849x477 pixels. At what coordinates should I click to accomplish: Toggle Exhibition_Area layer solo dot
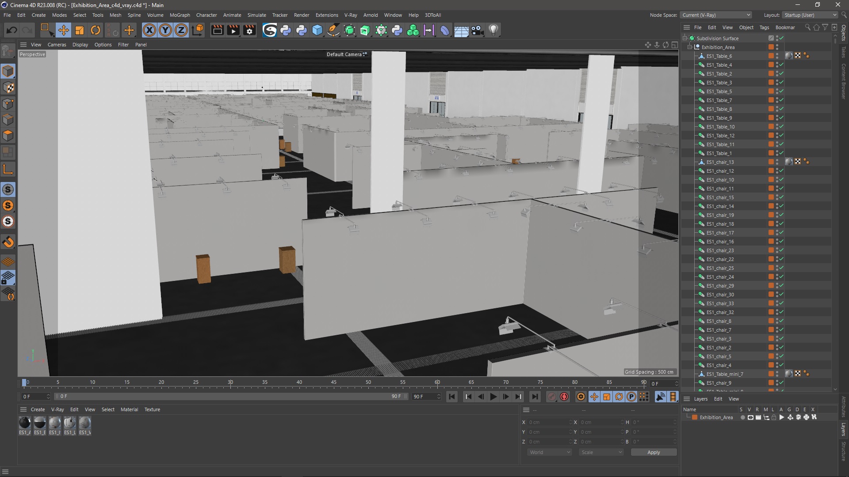pos(742,417)
